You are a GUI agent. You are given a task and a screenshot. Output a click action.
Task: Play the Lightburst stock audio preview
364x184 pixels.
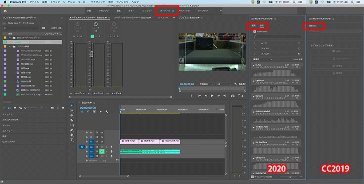click(254, 81)
